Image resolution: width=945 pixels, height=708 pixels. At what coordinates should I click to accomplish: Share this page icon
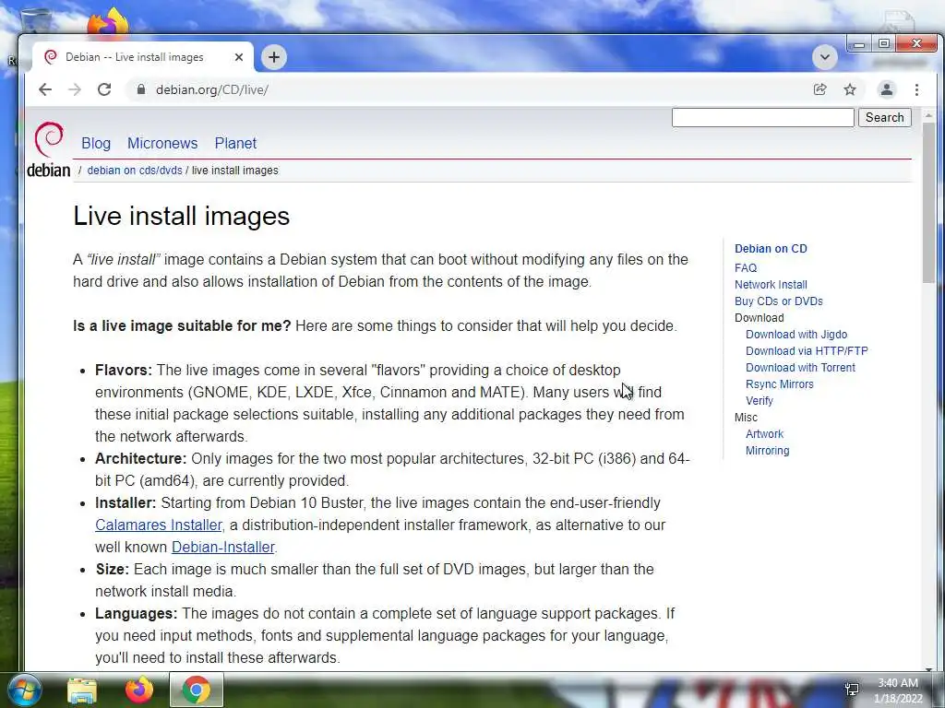pos(819,89)
